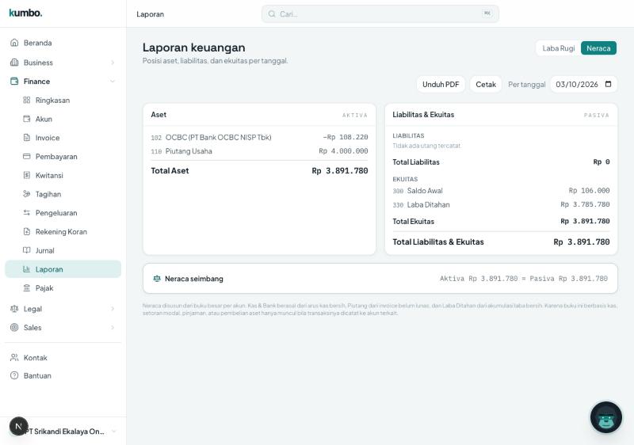Click the Rekening Koran file icon

pos(27,231)
